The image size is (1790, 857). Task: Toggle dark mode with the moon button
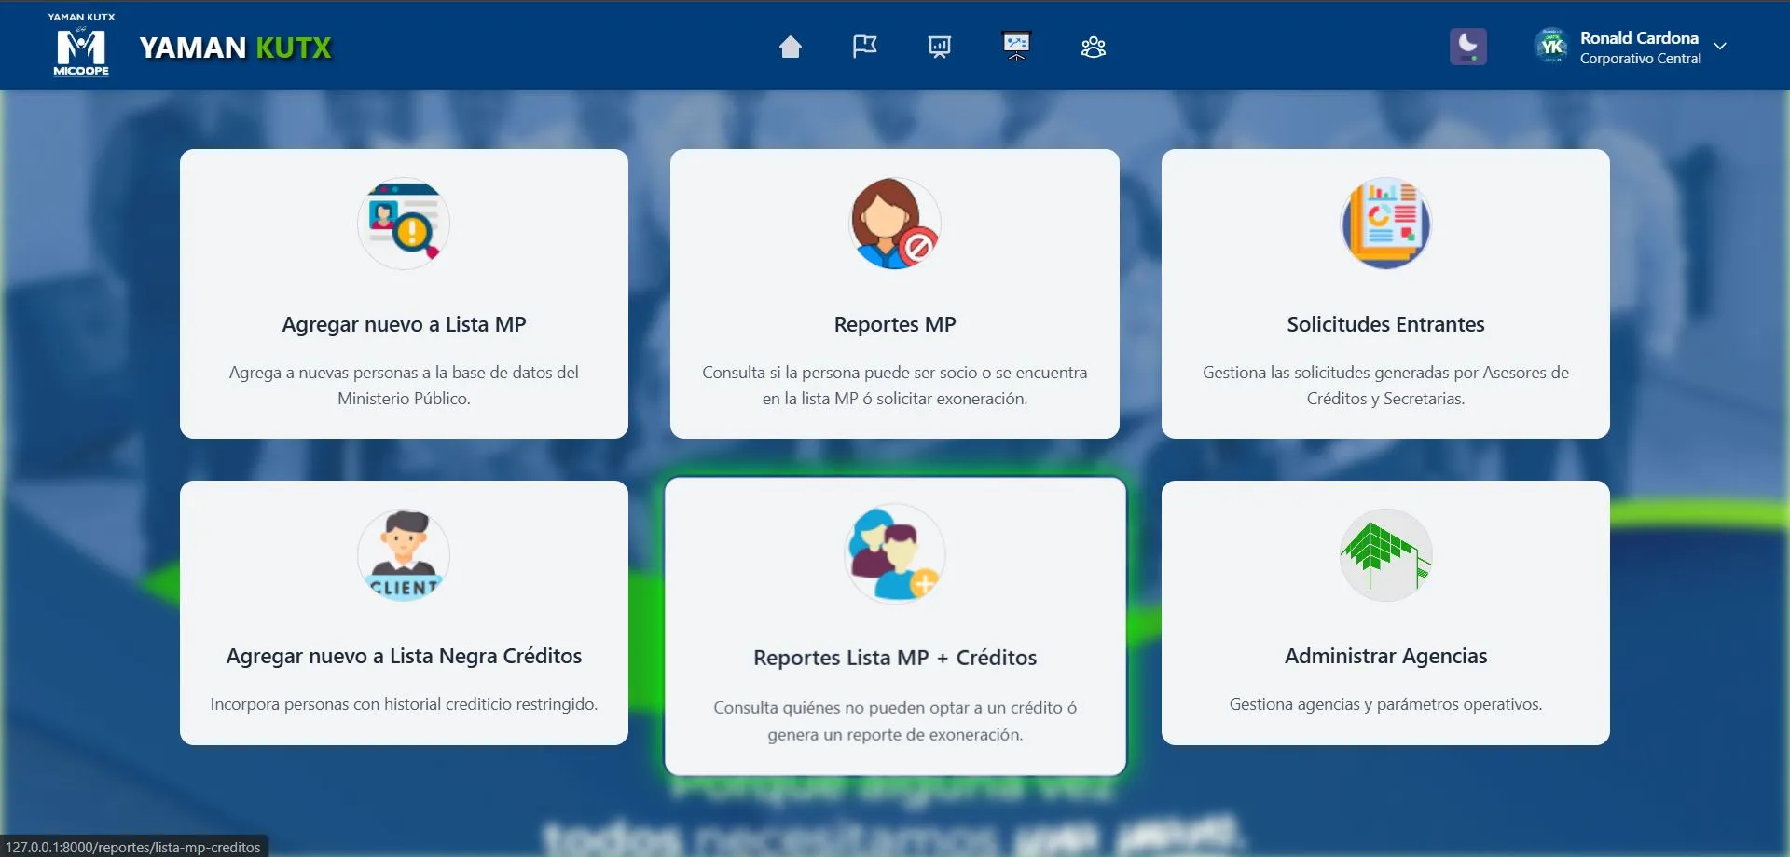[x=1467, y=47]
